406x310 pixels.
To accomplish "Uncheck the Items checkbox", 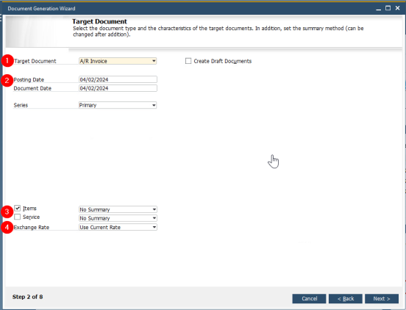I will [18, 208].
